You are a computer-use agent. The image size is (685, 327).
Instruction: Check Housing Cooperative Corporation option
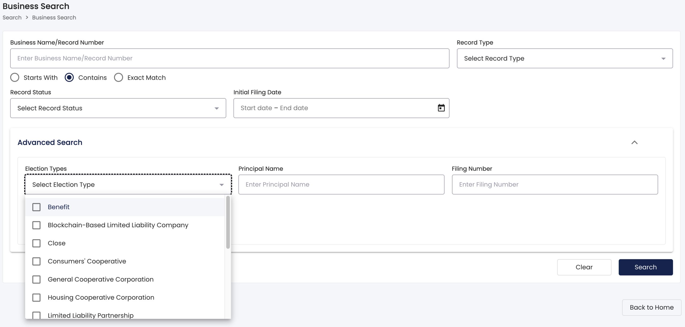click(36, 298)
